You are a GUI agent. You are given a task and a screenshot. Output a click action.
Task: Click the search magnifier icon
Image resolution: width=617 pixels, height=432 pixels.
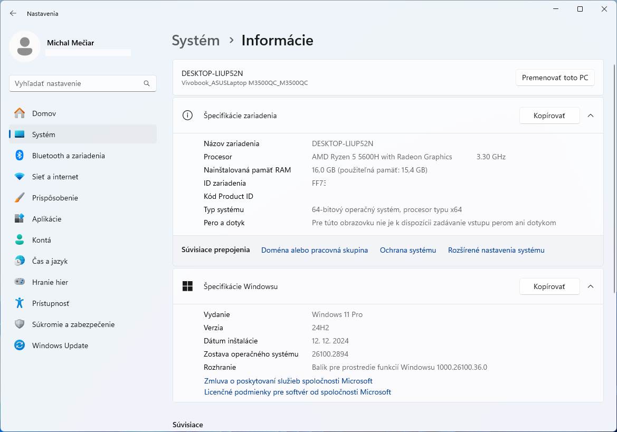click(147, 83)
